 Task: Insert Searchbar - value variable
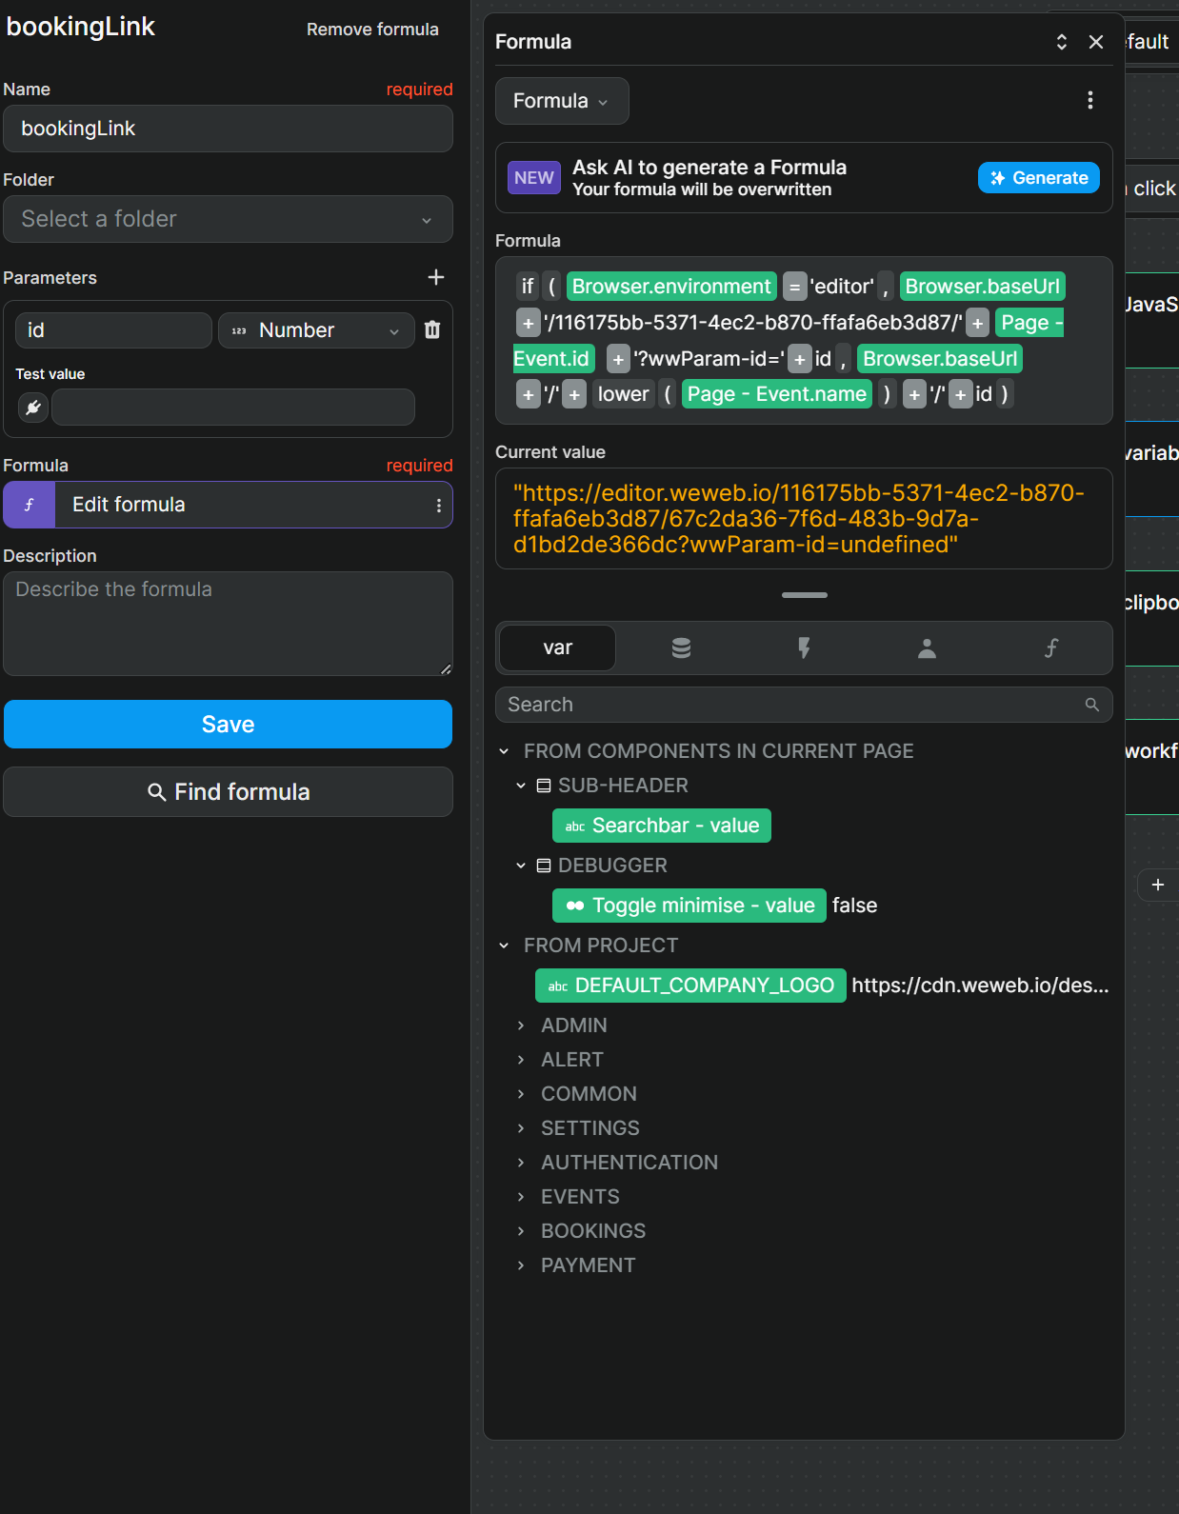(662, 826)
